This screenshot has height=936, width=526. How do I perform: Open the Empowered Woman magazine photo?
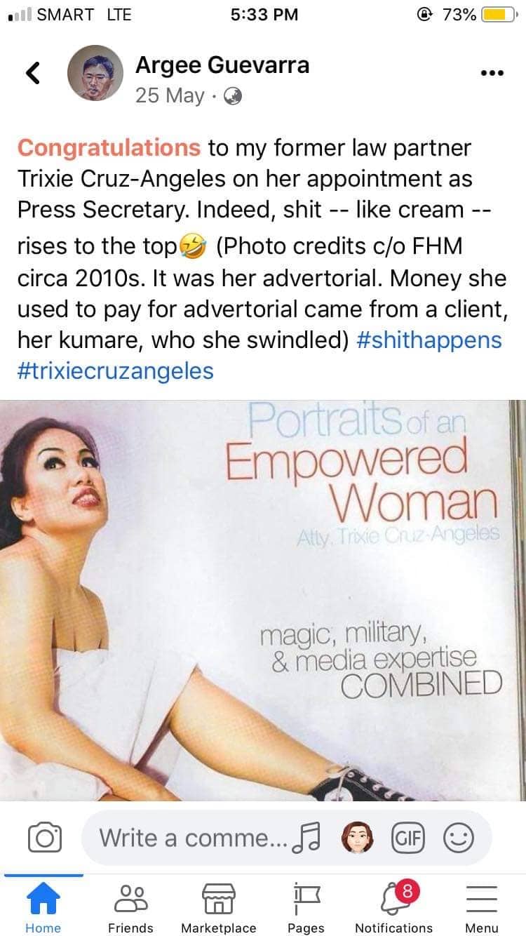coord(263,601)
